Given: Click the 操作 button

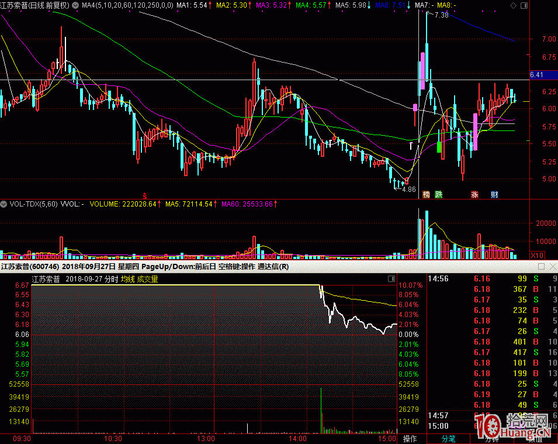Looking at the screenshot, I should (x=410, y=438).
